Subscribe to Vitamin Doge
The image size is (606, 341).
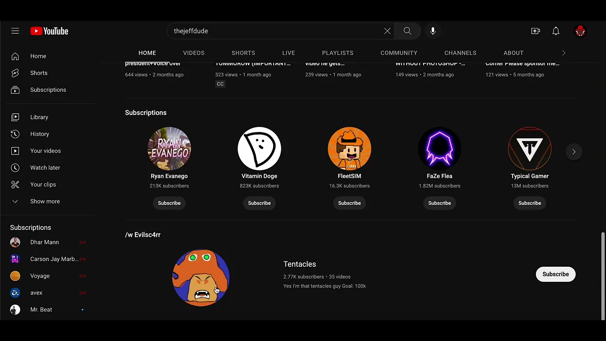click(x=259, y=203)
